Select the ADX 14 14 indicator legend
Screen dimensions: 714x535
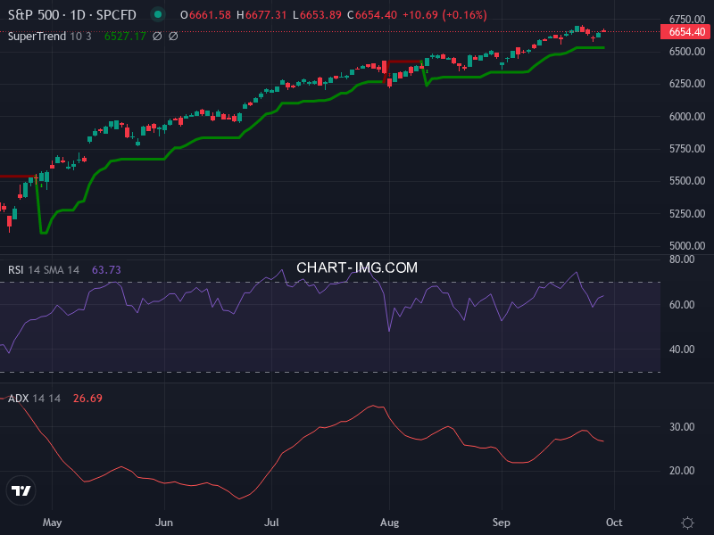[33, 398]
